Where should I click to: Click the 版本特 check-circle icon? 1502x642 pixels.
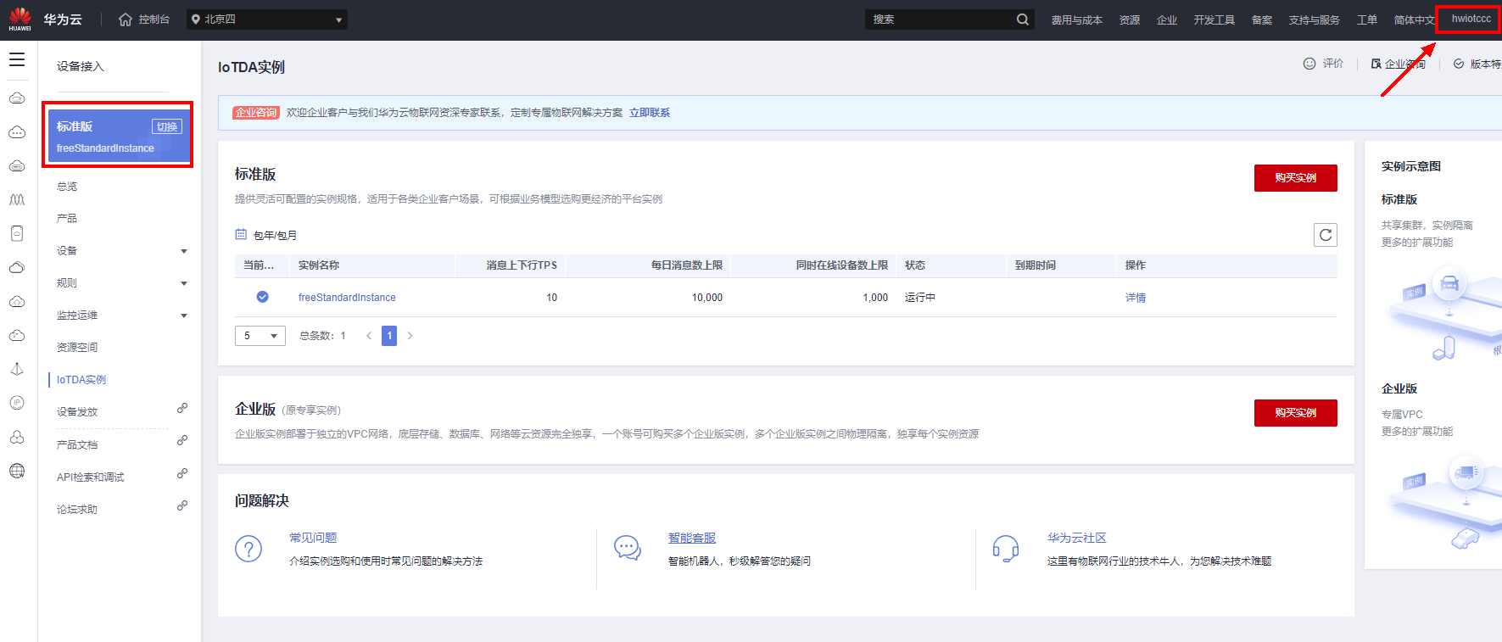1459,64
